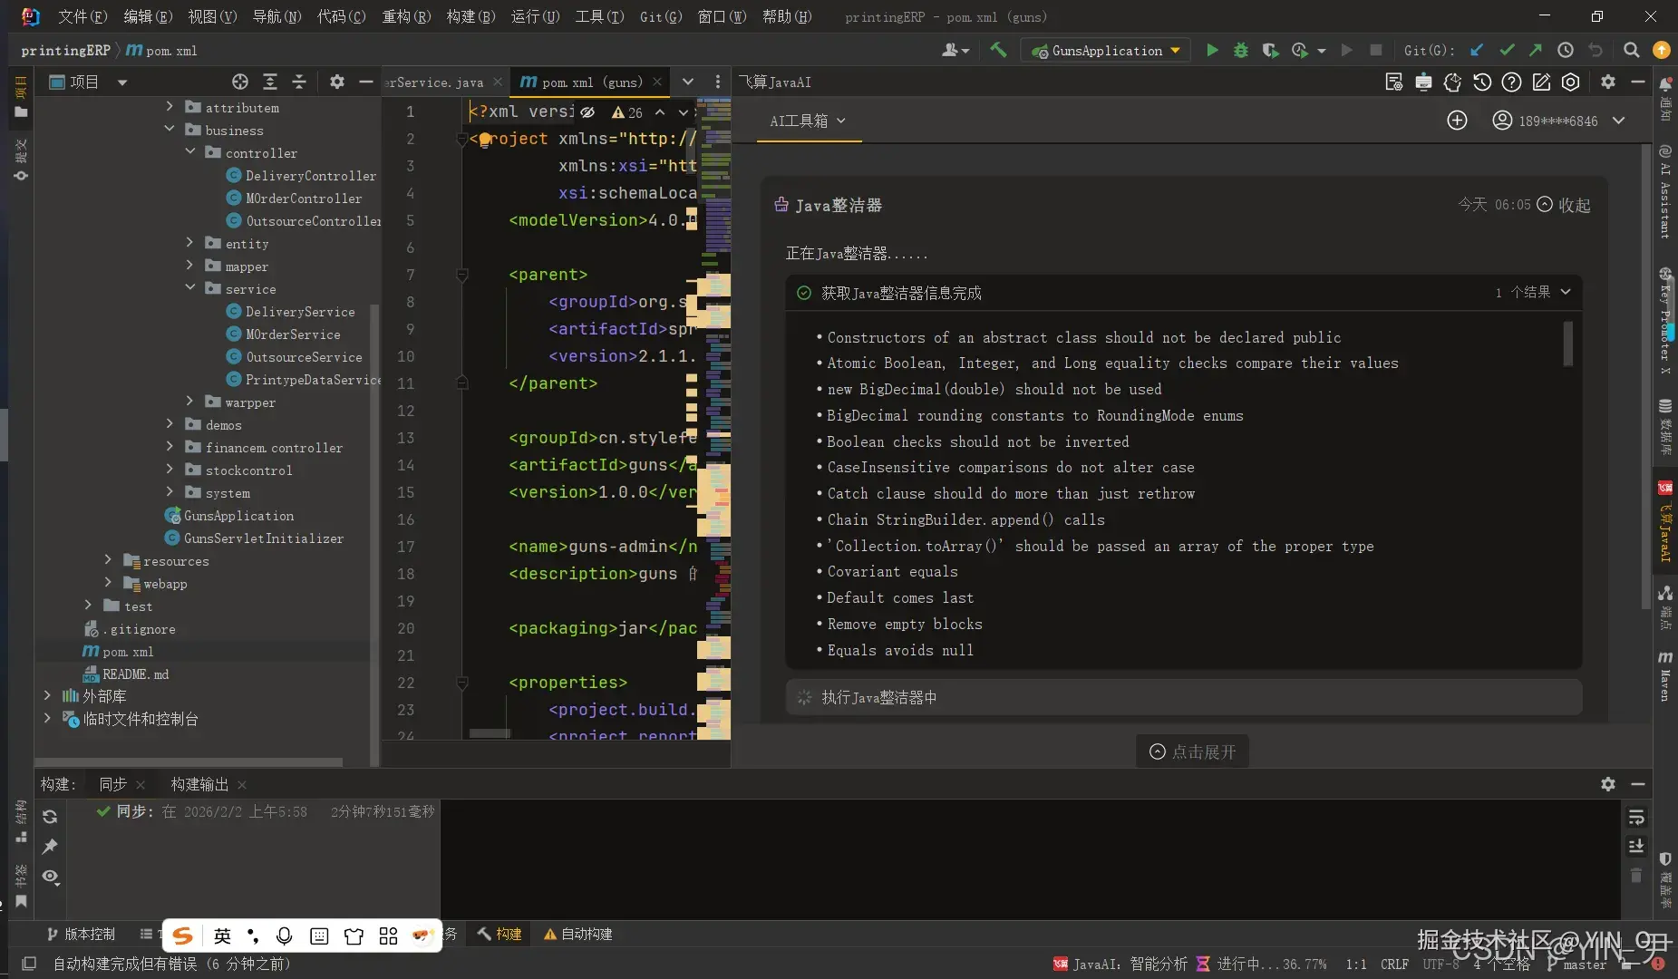Image resolution: width=1678 pixels, height=979 pixels.
Task: Switch to the 构建输出 tab
Action: point(199,784)
